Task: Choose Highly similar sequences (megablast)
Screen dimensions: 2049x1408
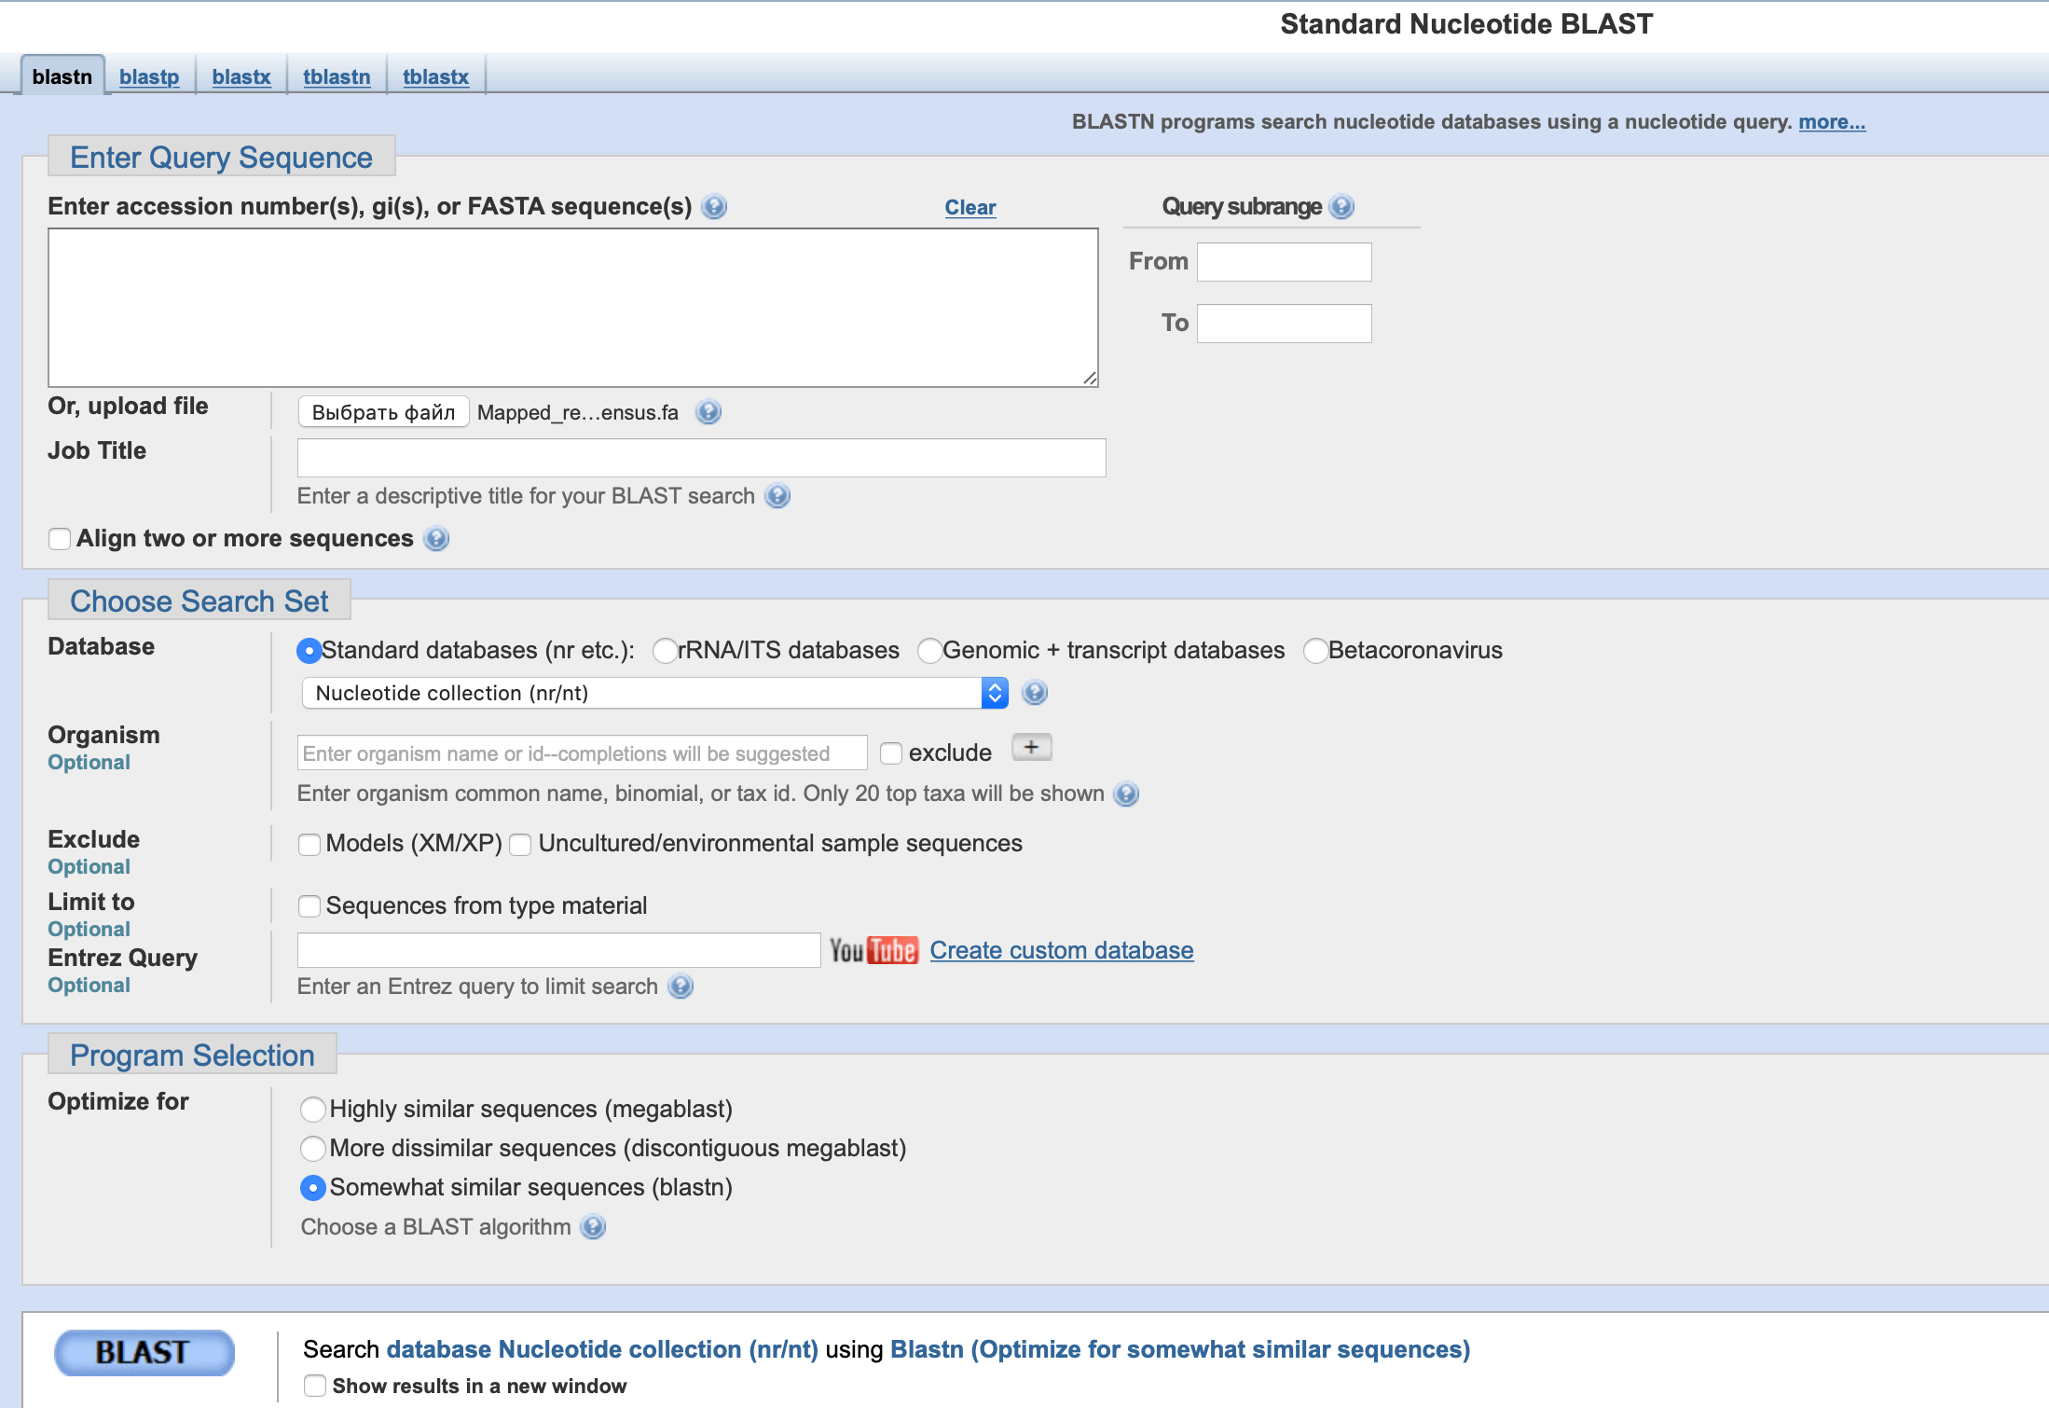Action: click(313, 1110)
